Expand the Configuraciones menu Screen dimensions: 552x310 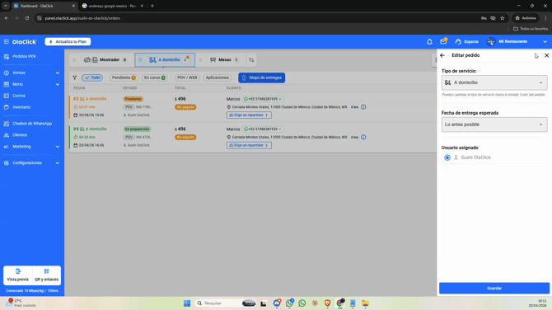pyautogui.click(x=31, y=162)
